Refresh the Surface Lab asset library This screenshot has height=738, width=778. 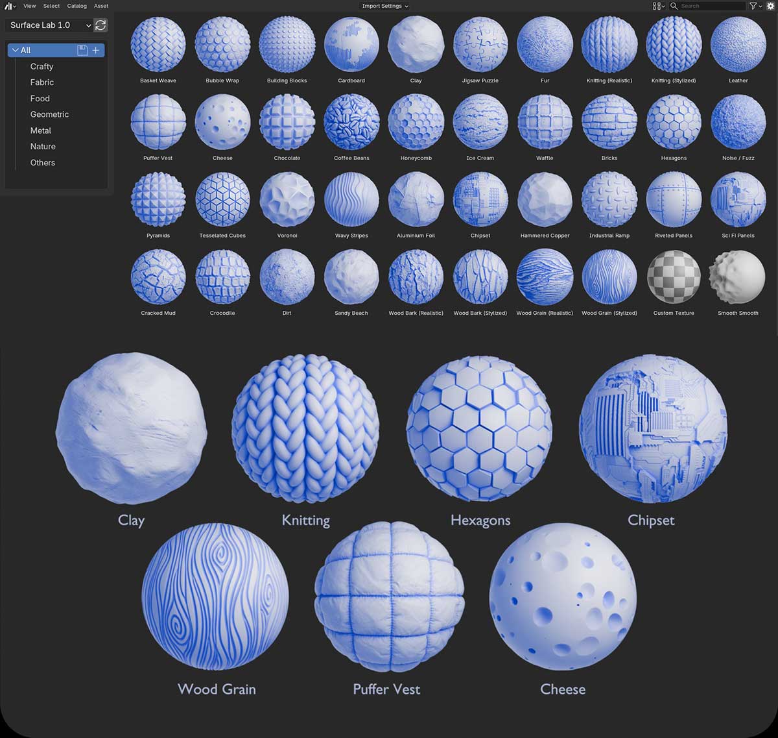(101, 25)
